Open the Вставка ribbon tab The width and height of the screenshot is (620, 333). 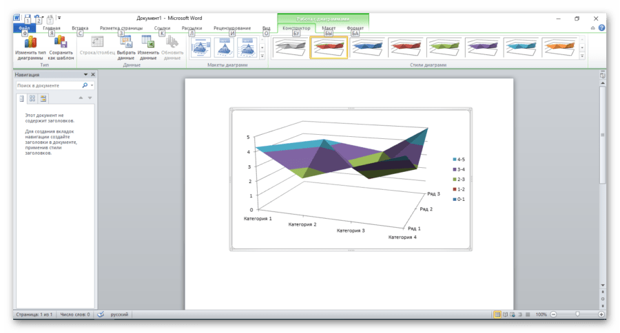click(x=80, y=28)
